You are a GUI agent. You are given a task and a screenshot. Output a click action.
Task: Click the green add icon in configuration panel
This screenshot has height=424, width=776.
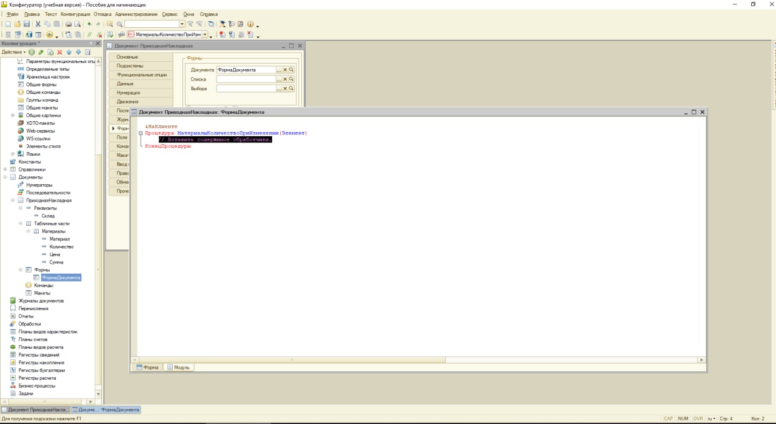tap(32, 52)
